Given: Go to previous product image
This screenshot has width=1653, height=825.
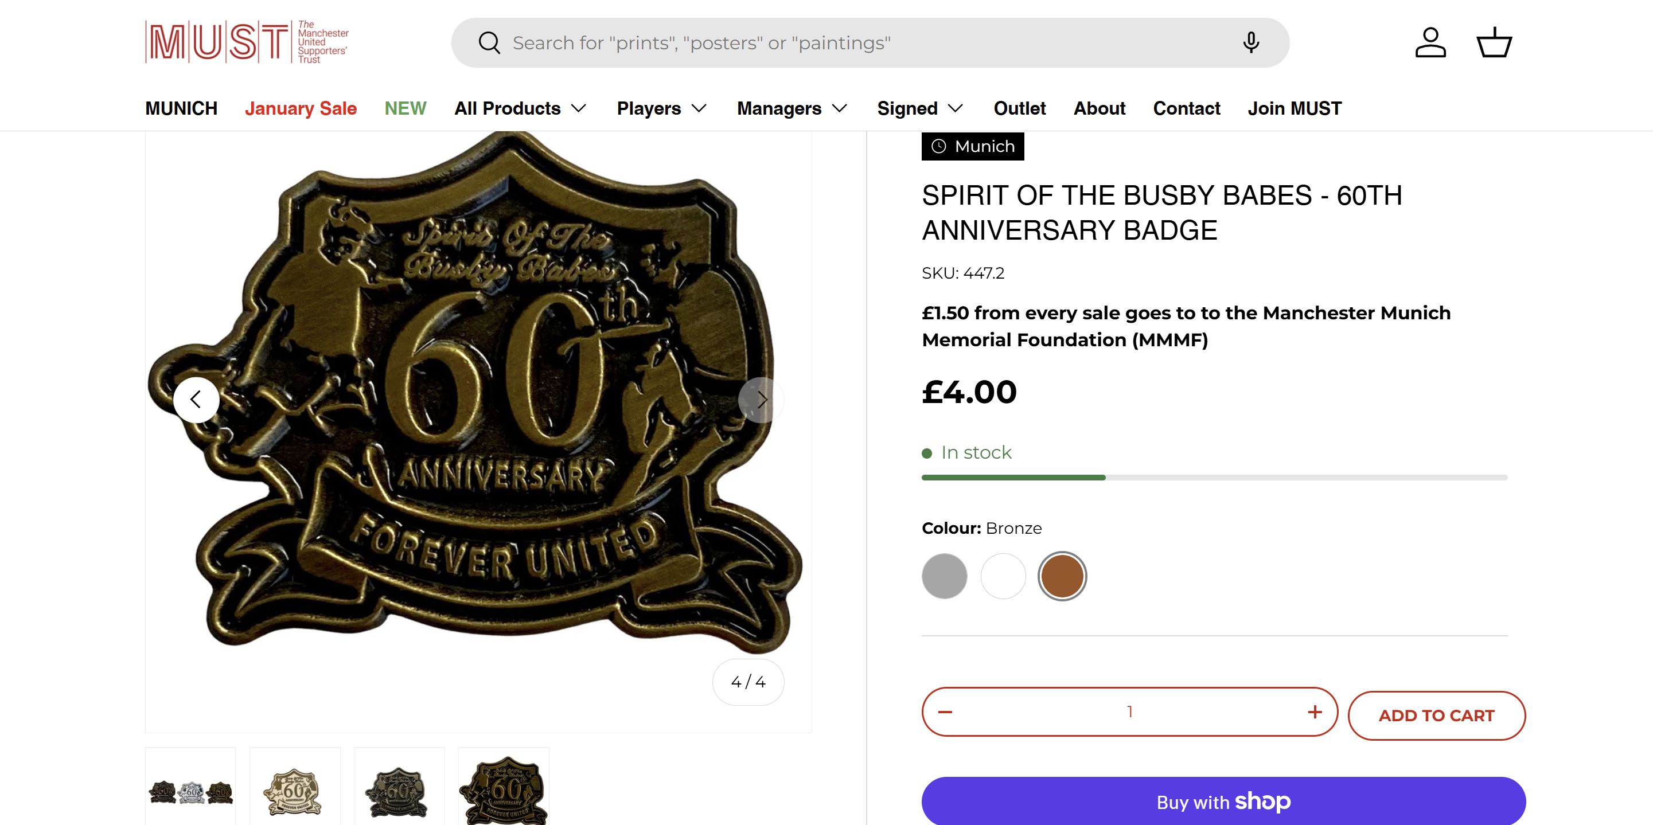Looking at the screenshot, I should click(196, 400).
